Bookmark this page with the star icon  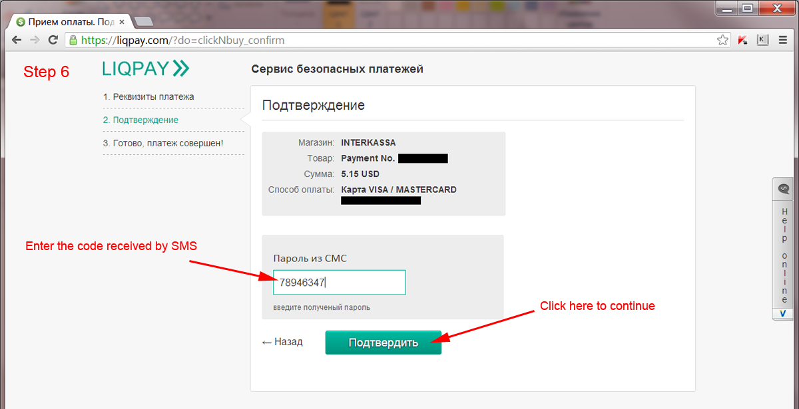pyautogui.click(x=722, y=40)
